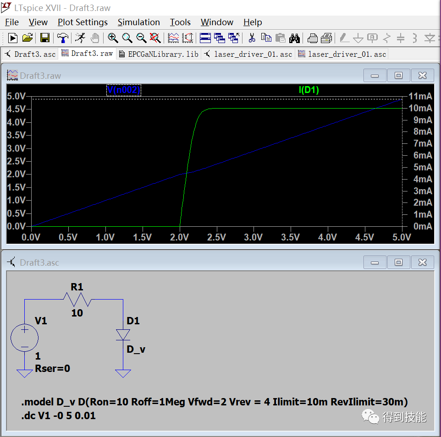The image size is (441, 437).
Task: Close the Draft3.asc schematic window
Action: pos(423,262)
